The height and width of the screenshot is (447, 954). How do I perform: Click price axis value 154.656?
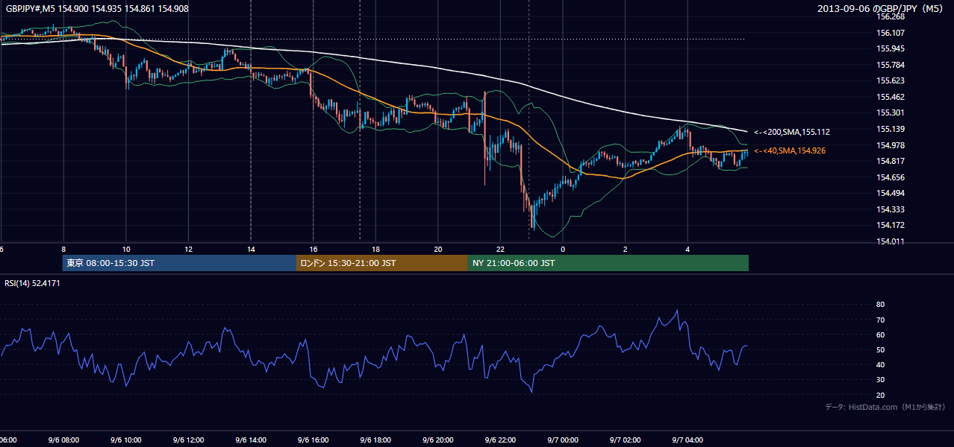point(889,177)
